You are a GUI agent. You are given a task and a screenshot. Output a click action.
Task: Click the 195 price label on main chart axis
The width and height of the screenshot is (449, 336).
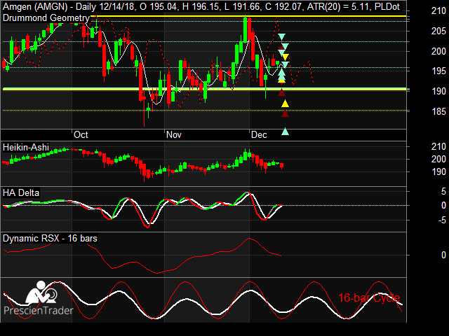coord(438,71)
